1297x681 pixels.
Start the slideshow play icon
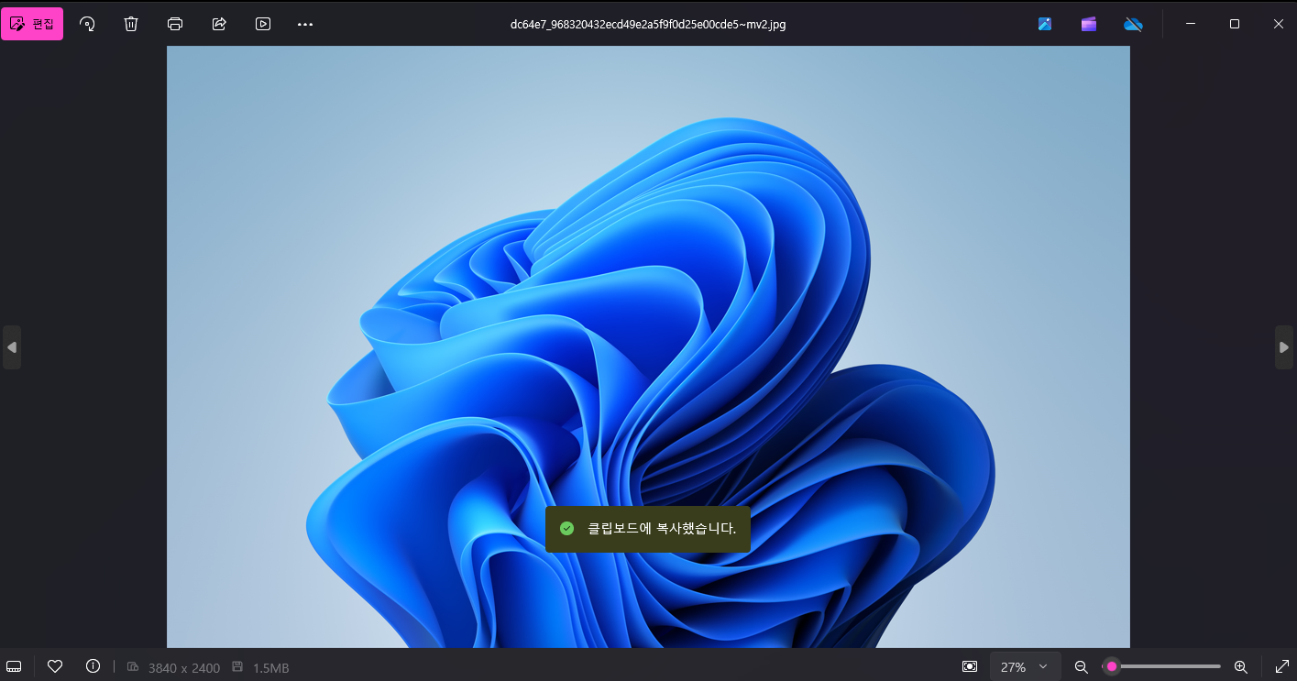263,24
